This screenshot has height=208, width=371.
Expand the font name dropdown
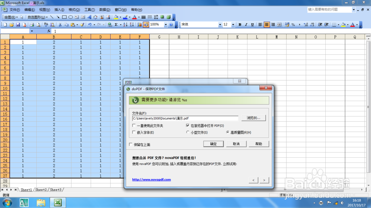[220, 24]
